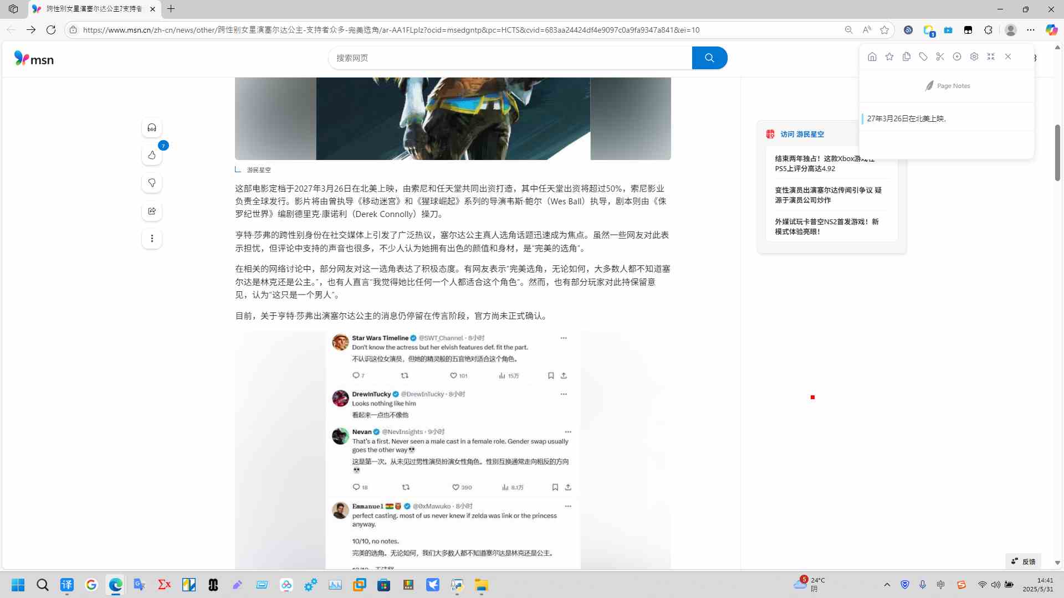
Task: Open the 访问 游民星空 link
Action: click(x=802, y=134)
